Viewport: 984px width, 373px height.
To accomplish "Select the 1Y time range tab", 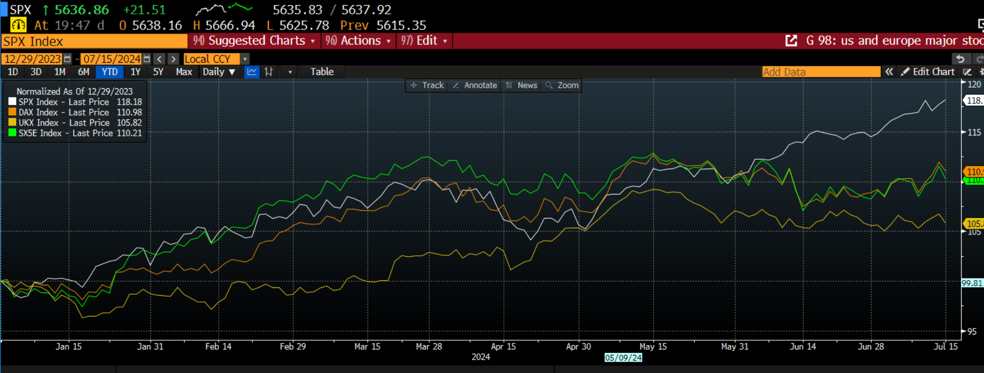I will point(135,72).
